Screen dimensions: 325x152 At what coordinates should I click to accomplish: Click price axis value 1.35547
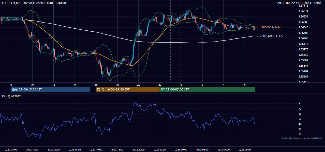point(304,66)
